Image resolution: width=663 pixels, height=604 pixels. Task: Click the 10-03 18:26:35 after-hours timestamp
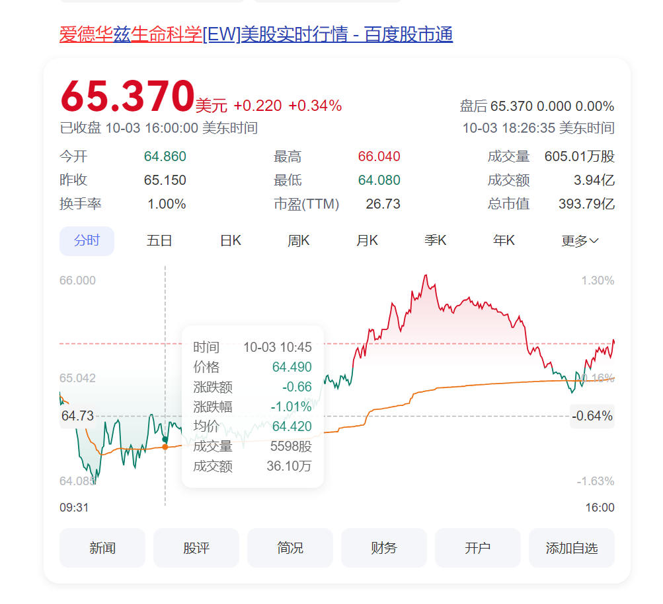click(x=538, y=128)
